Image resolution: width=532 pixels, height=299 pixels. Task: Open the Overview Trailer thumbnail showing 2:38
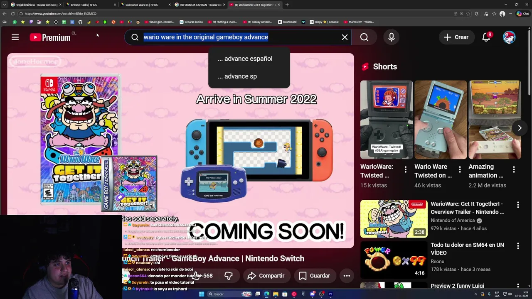(394, 219)
